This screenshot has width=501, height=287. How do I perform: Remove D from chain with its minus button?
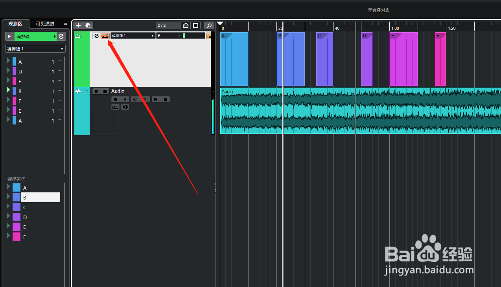(60, 71)
